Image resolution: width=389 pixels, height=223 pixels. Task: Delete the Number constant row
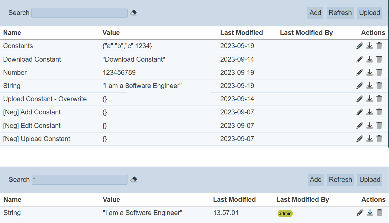[379, 72]
